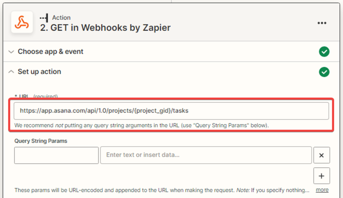The width and height of the screenshot is (343, 198).
Task: Click the orange Webhooks by Zapier app icon
Action: pyautogui.click(x=22, y=22)
